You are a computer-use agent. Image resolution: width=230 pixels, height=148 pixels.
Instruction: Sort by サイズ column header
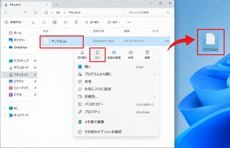pyautogui.click(x=155, y=31)
